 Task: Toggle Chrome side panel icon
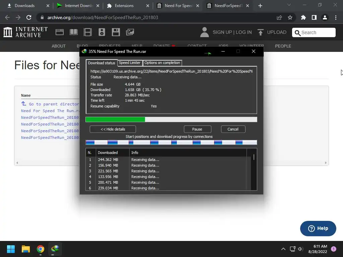pos(314,17)
